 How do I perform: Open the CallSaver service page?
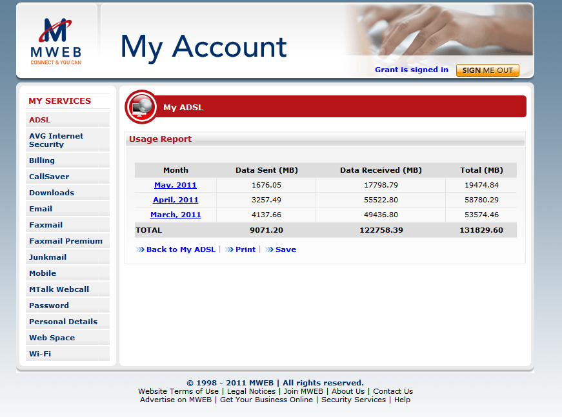tap(49, 177)
